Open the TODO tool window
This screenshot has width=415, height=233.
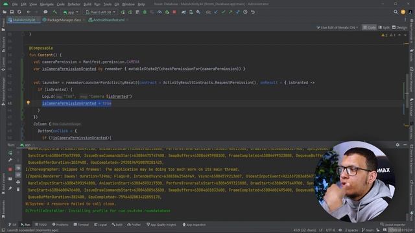(x=40, y=225)
